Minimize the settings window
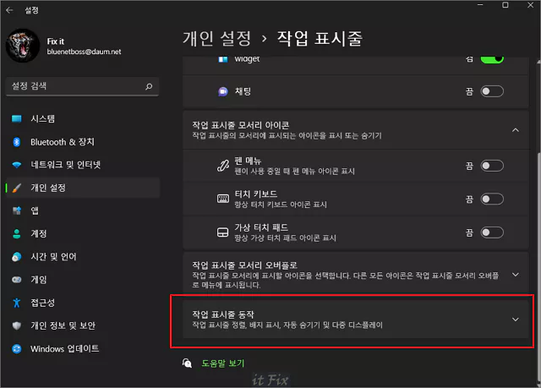Viewport: 541px width, 388px height. [480, 5]
